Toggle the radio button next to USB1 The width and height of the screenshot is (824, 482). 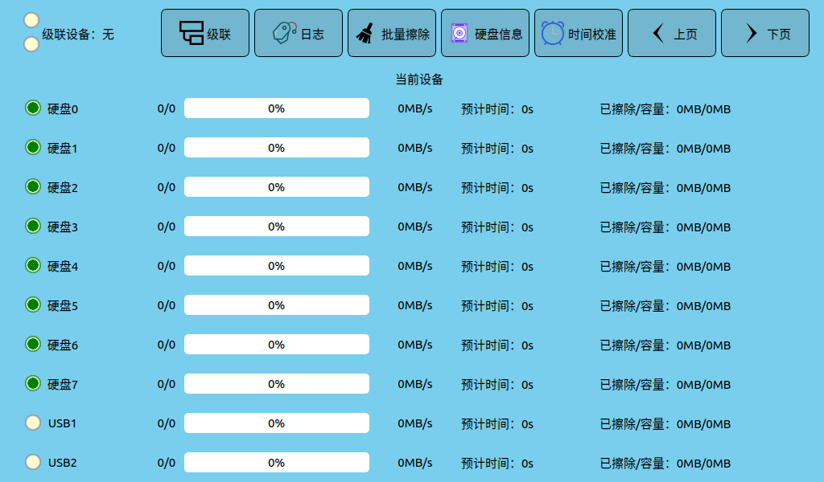(x=33, y=423)
